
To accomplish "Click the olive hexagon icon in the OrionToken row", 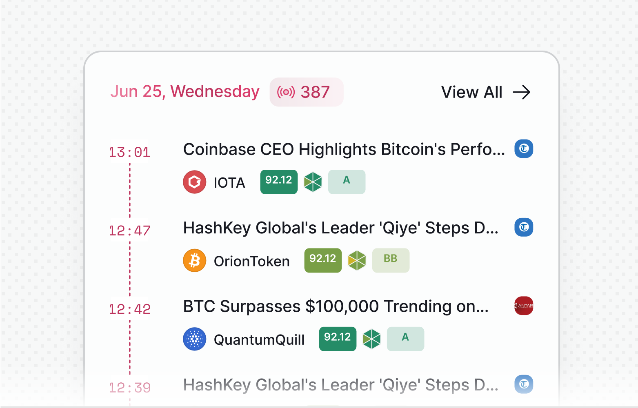I will pyautogui.click(x=357, y=260).
